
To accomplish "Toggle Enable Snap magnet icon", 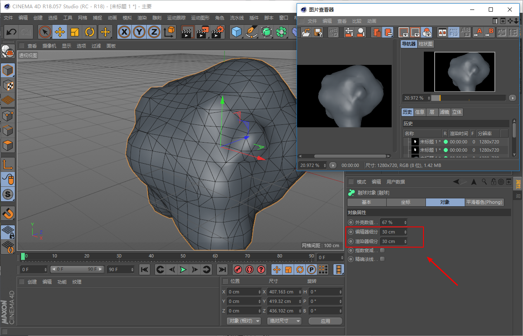I will pos(8,213).
